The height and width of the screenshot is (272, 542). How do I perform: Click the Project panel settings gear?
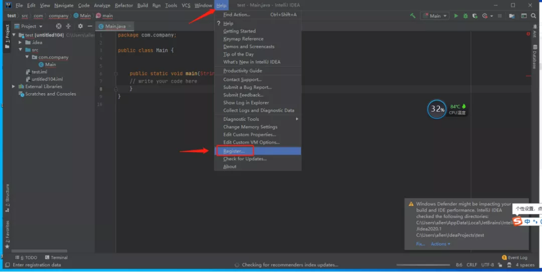coord(80,26)
